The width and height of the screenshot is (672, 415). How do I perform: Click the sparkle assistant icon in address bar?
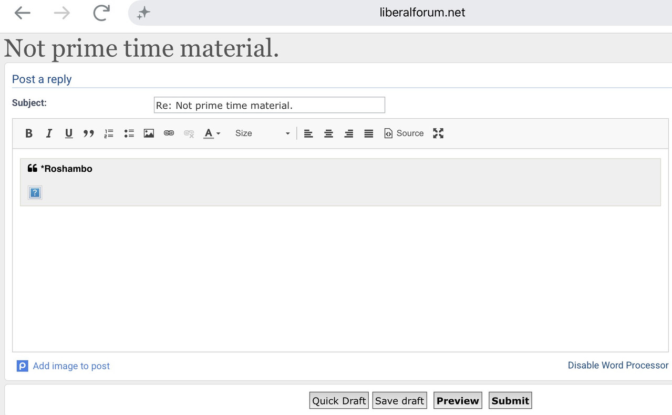pos(143,13)
